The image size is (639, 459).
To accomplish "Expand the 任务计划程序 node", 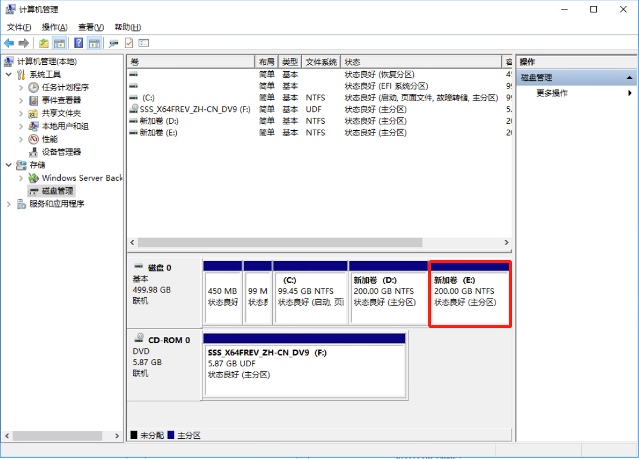I will (21, 87).
